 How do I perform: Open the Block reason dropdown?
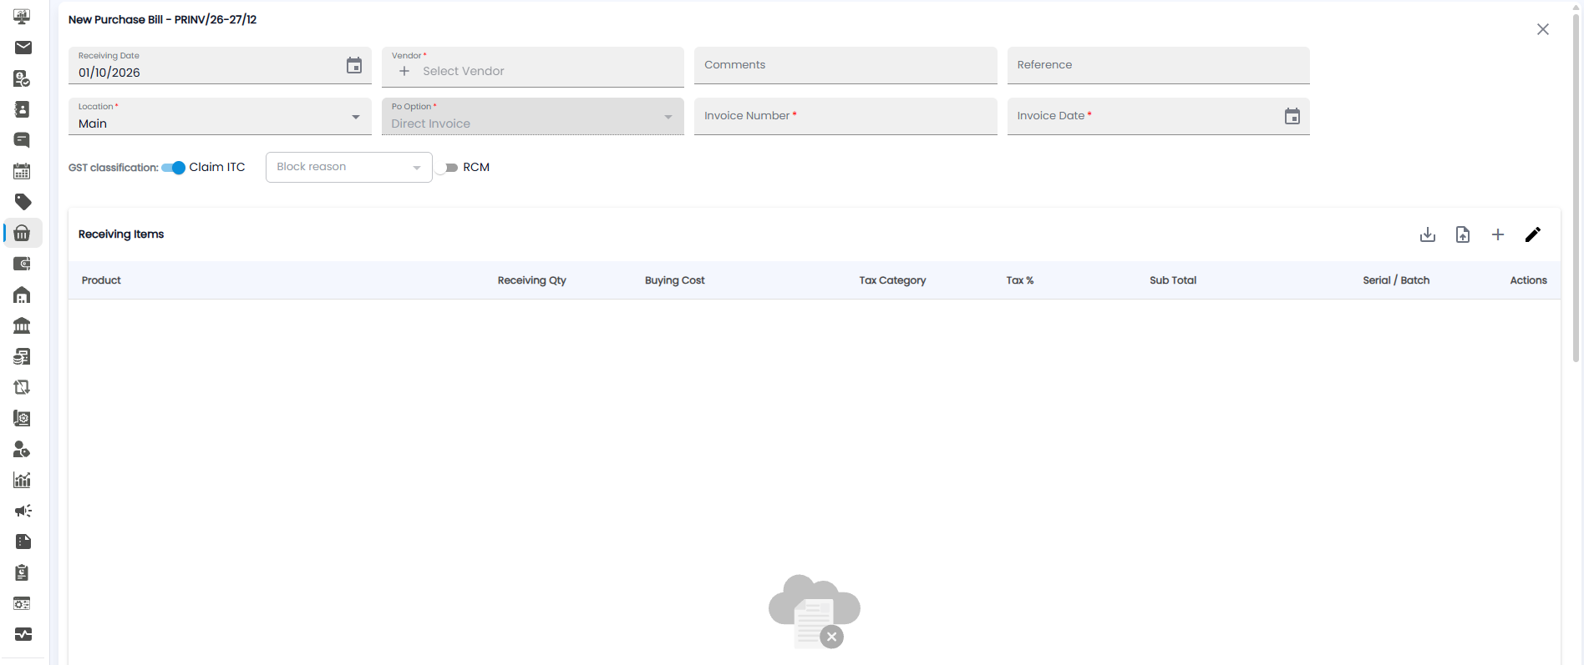pos(349,167)
